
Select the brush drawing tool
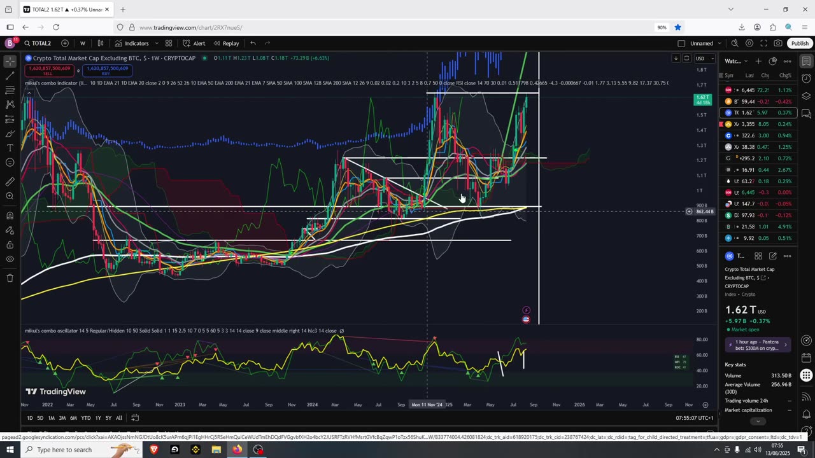[x=10, y=134]
